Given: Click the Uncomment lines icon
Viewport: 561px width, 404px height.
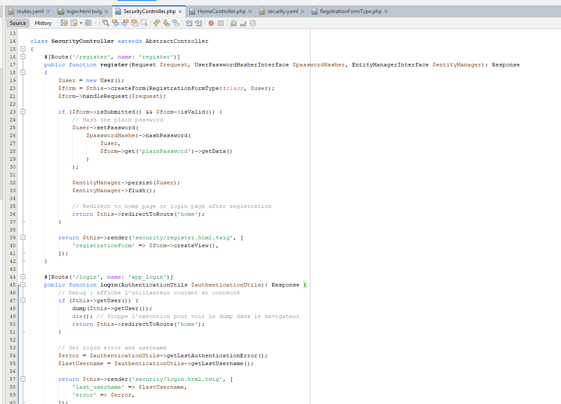Looking at the screenshot, I should click(x=243, y=23).
